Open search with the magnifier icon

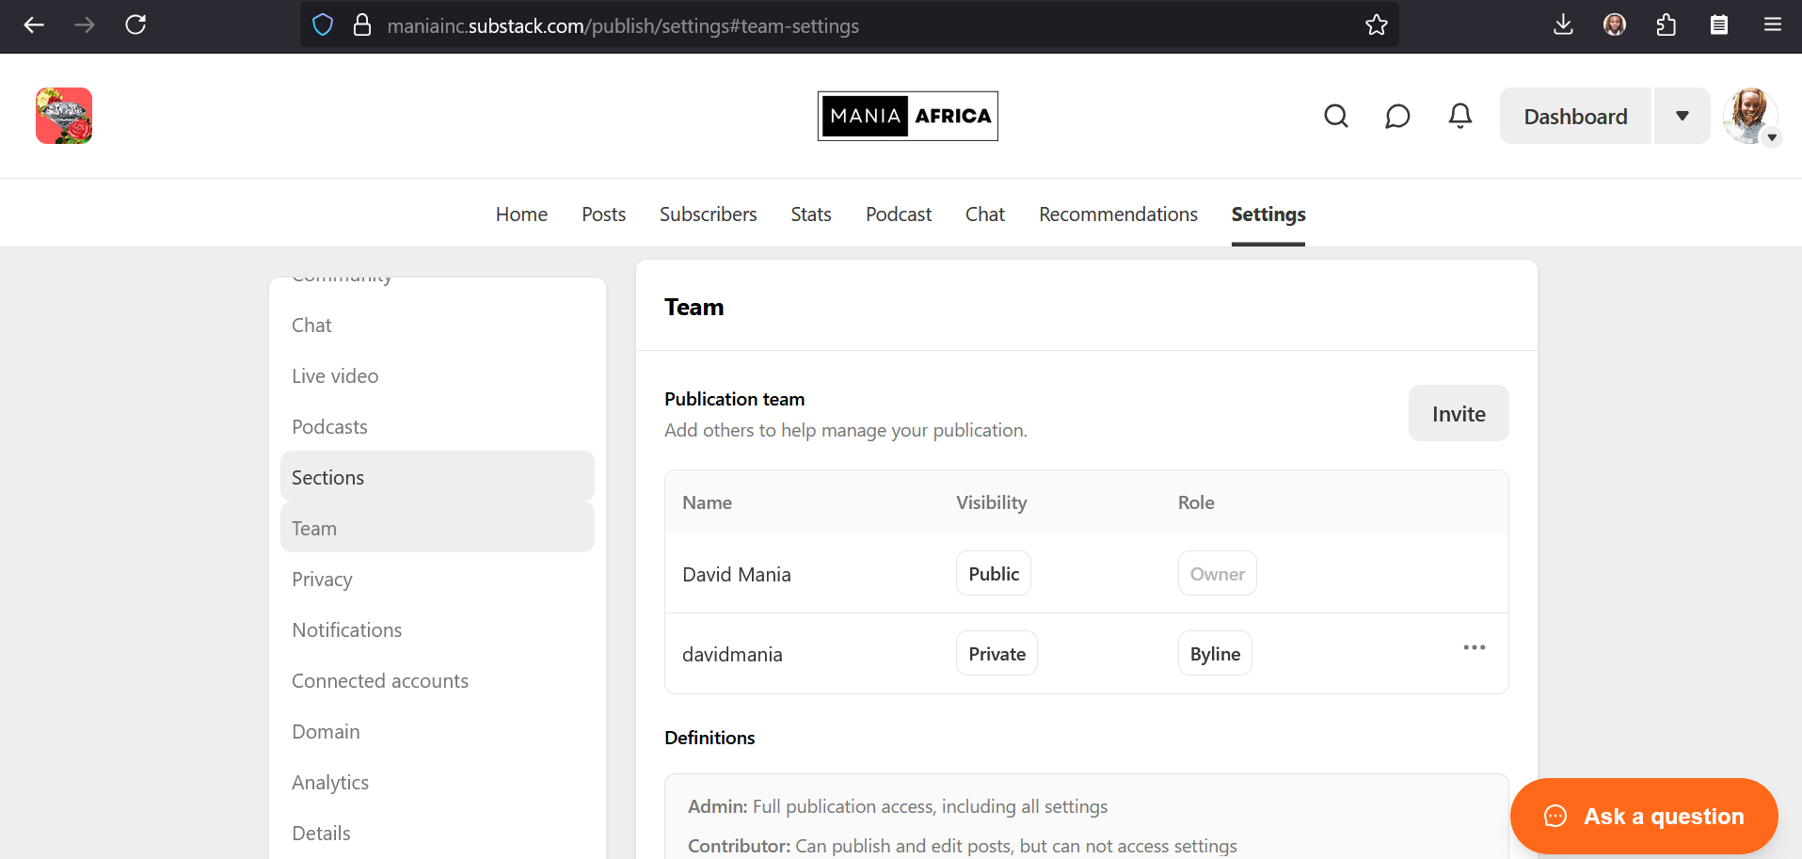pos(1336,116)
